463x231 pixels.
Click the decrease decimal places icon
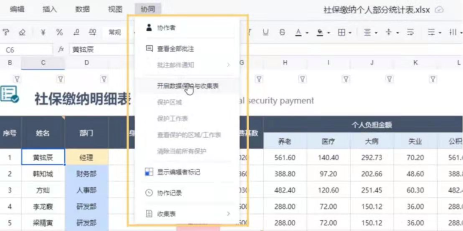coord(76,33)
